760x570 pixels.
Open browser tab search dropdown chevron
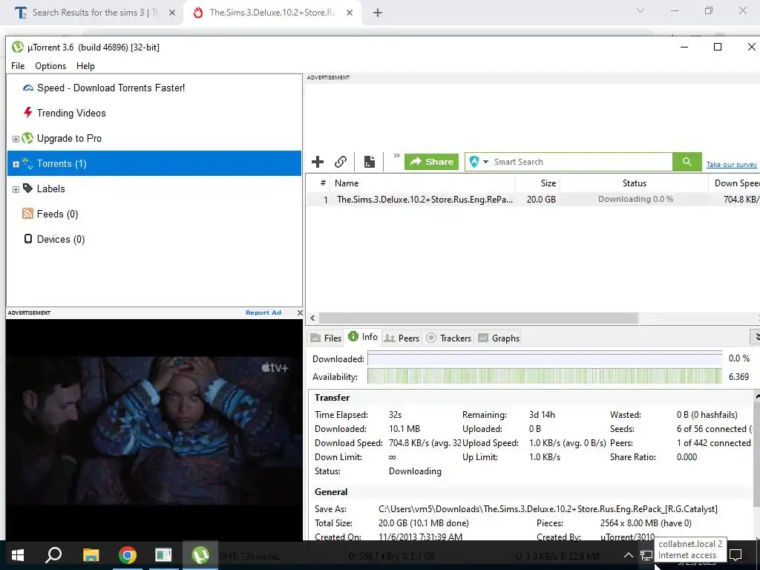[x=641, y=10]
